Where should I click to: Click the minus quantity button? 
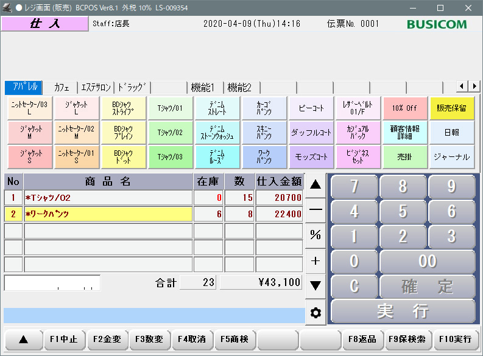[x=316, y=209]
